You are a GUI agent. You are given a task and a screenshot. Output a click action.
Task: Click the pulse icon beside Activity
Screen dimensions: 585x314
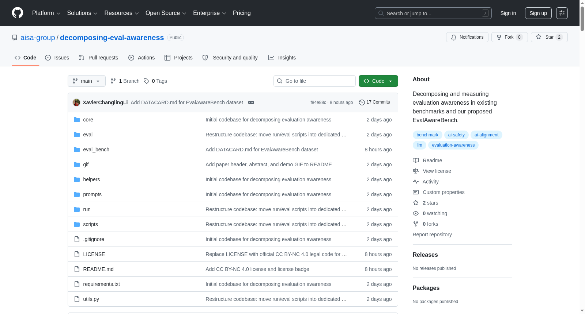(x=416, y=182)
